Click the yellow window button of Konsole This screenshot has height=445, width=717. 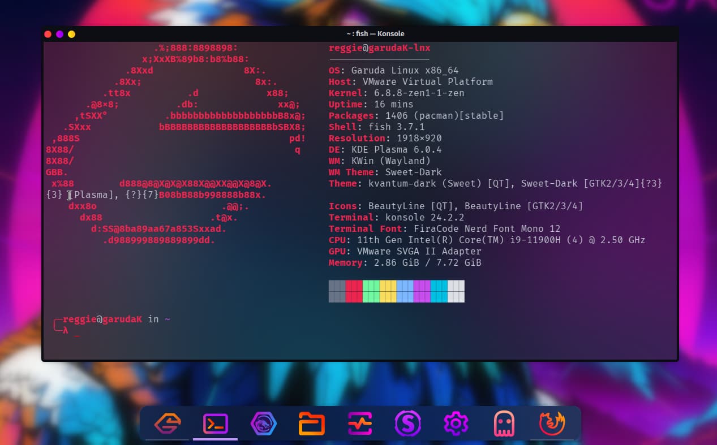click(x=72, y=34)
